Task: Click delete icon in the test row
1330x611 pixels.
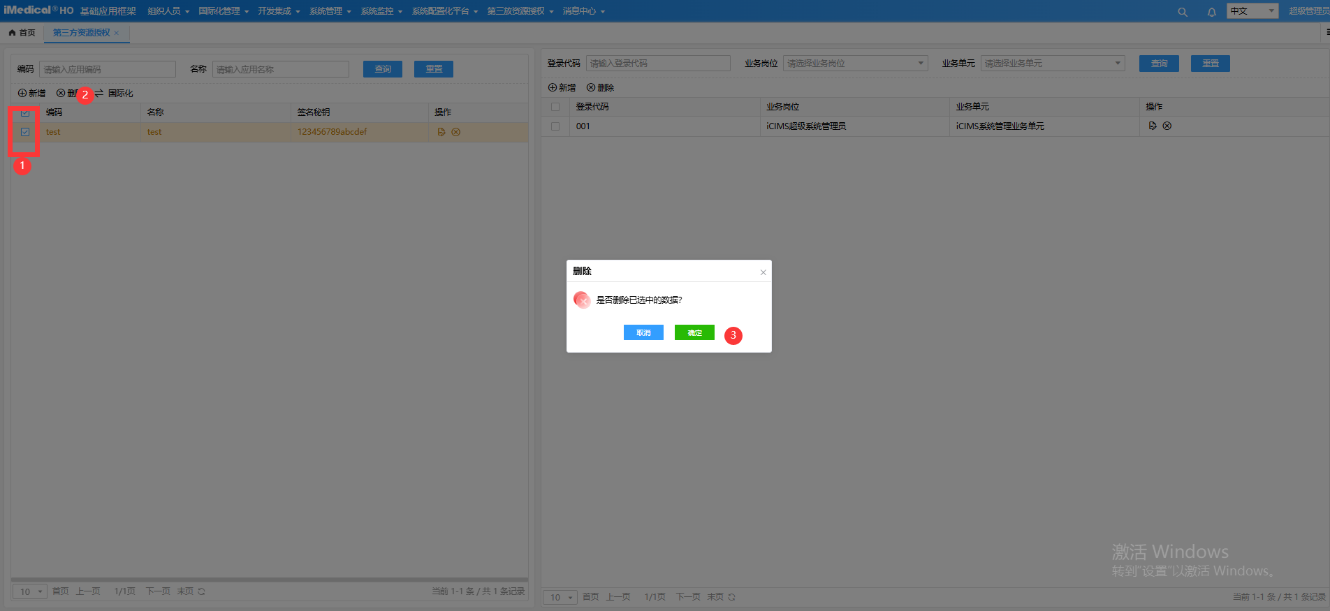Action: pyautogui.click(x=456, y=132)
